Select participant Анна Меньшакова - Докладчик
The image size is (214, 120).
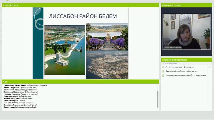pyautogui.click(x=180, y=67)
